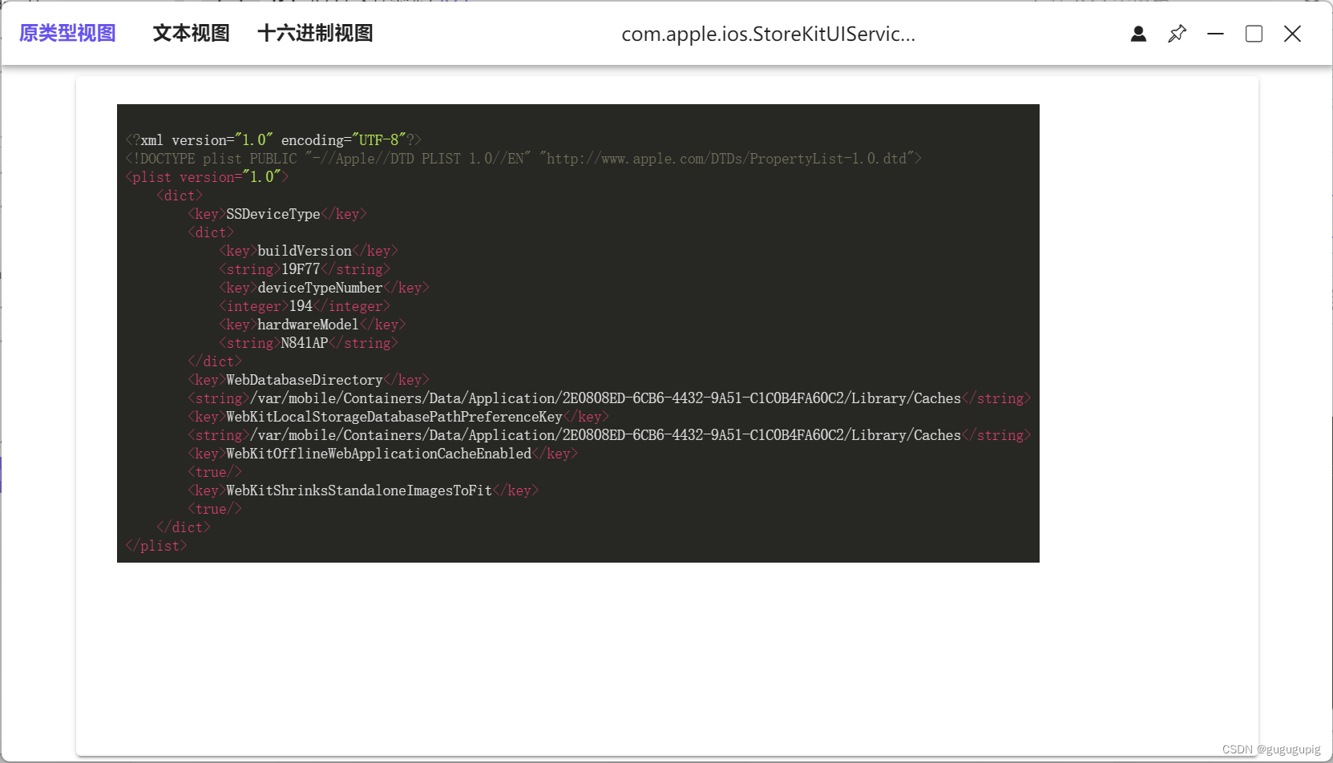Click the string value N841AP

coord(309,343)
